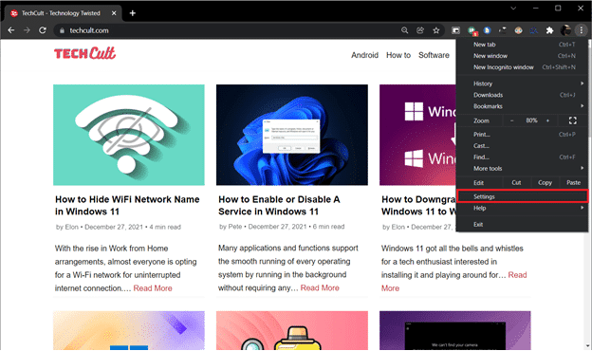Close the TechCult tab
The image size is (592, 351).
click(x=114, y=13)
